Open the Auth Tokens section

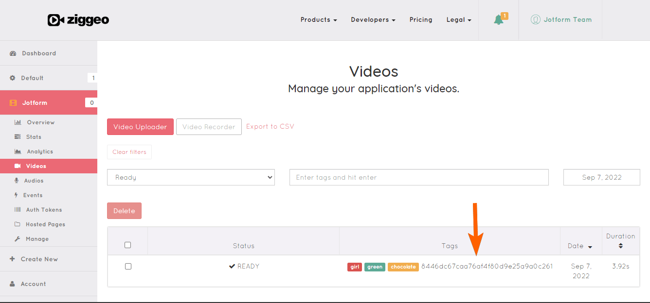coord(44,210)
